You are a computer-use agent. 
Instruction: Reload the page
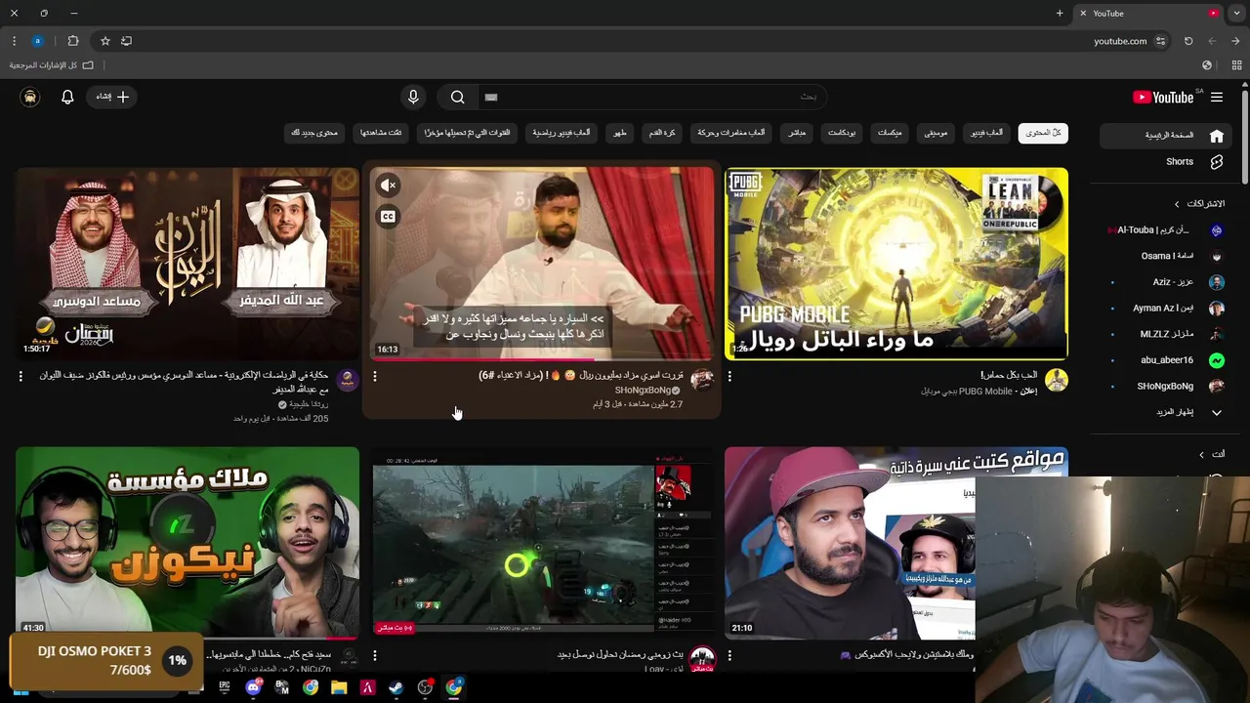pos(1188,41)
